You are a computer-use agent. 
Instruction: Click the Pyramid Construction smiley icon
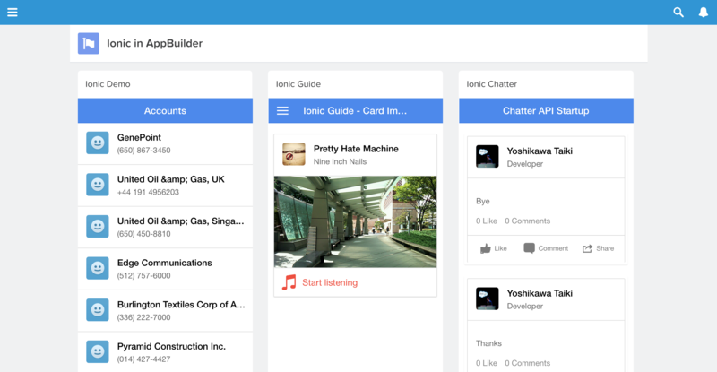click(x=98, y=351)
